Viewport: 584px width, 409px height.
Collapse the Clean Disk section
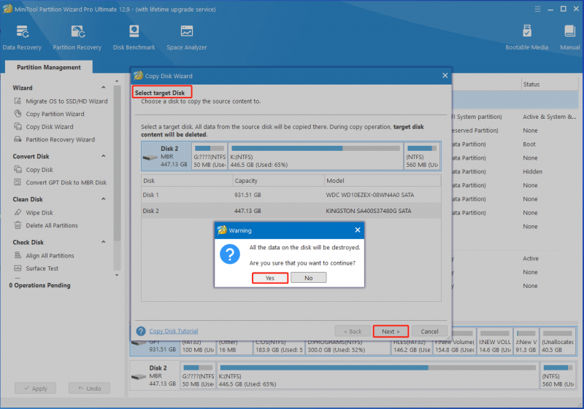(104, 199)
